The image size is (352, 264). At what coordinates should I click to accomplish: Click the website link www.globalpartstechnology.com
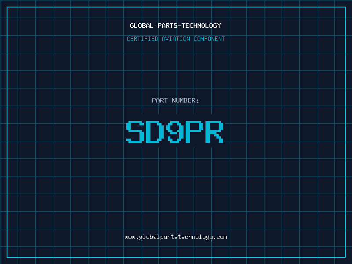[176, 237]
